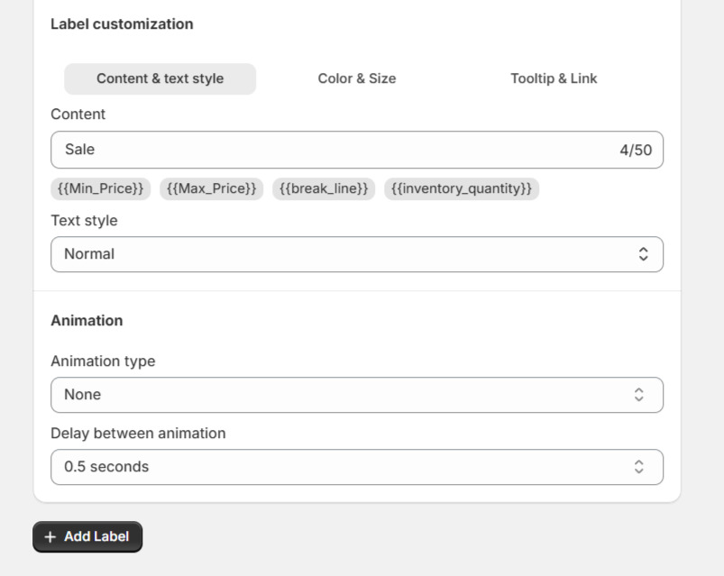The width and height of the screenshot is (724, 576).
Task: Open the Text style dropdown showing Normal
Action: pos(357,254)
